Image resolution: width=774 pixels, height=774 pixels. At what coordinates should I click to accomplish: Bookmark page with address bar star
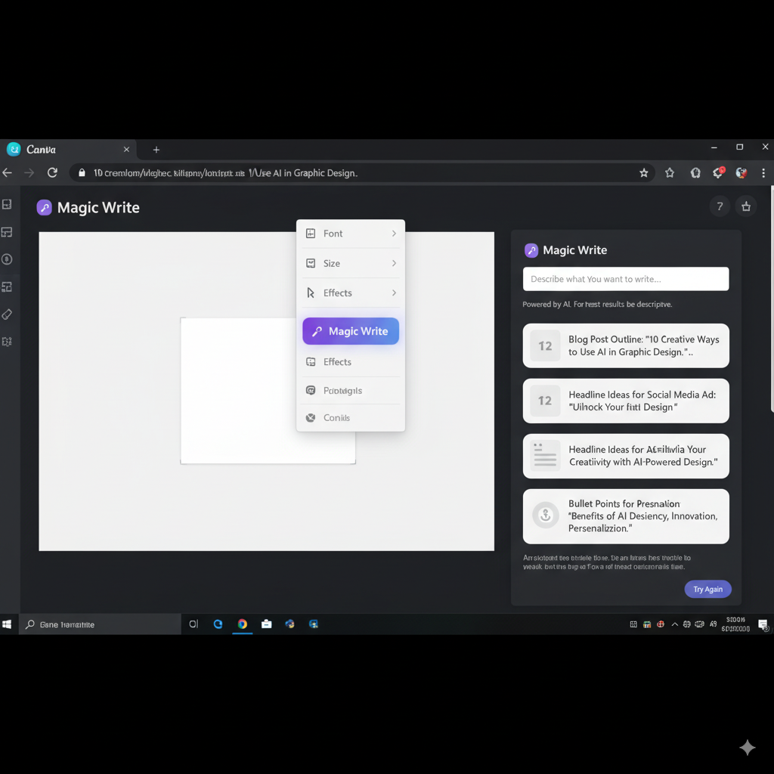644,173
